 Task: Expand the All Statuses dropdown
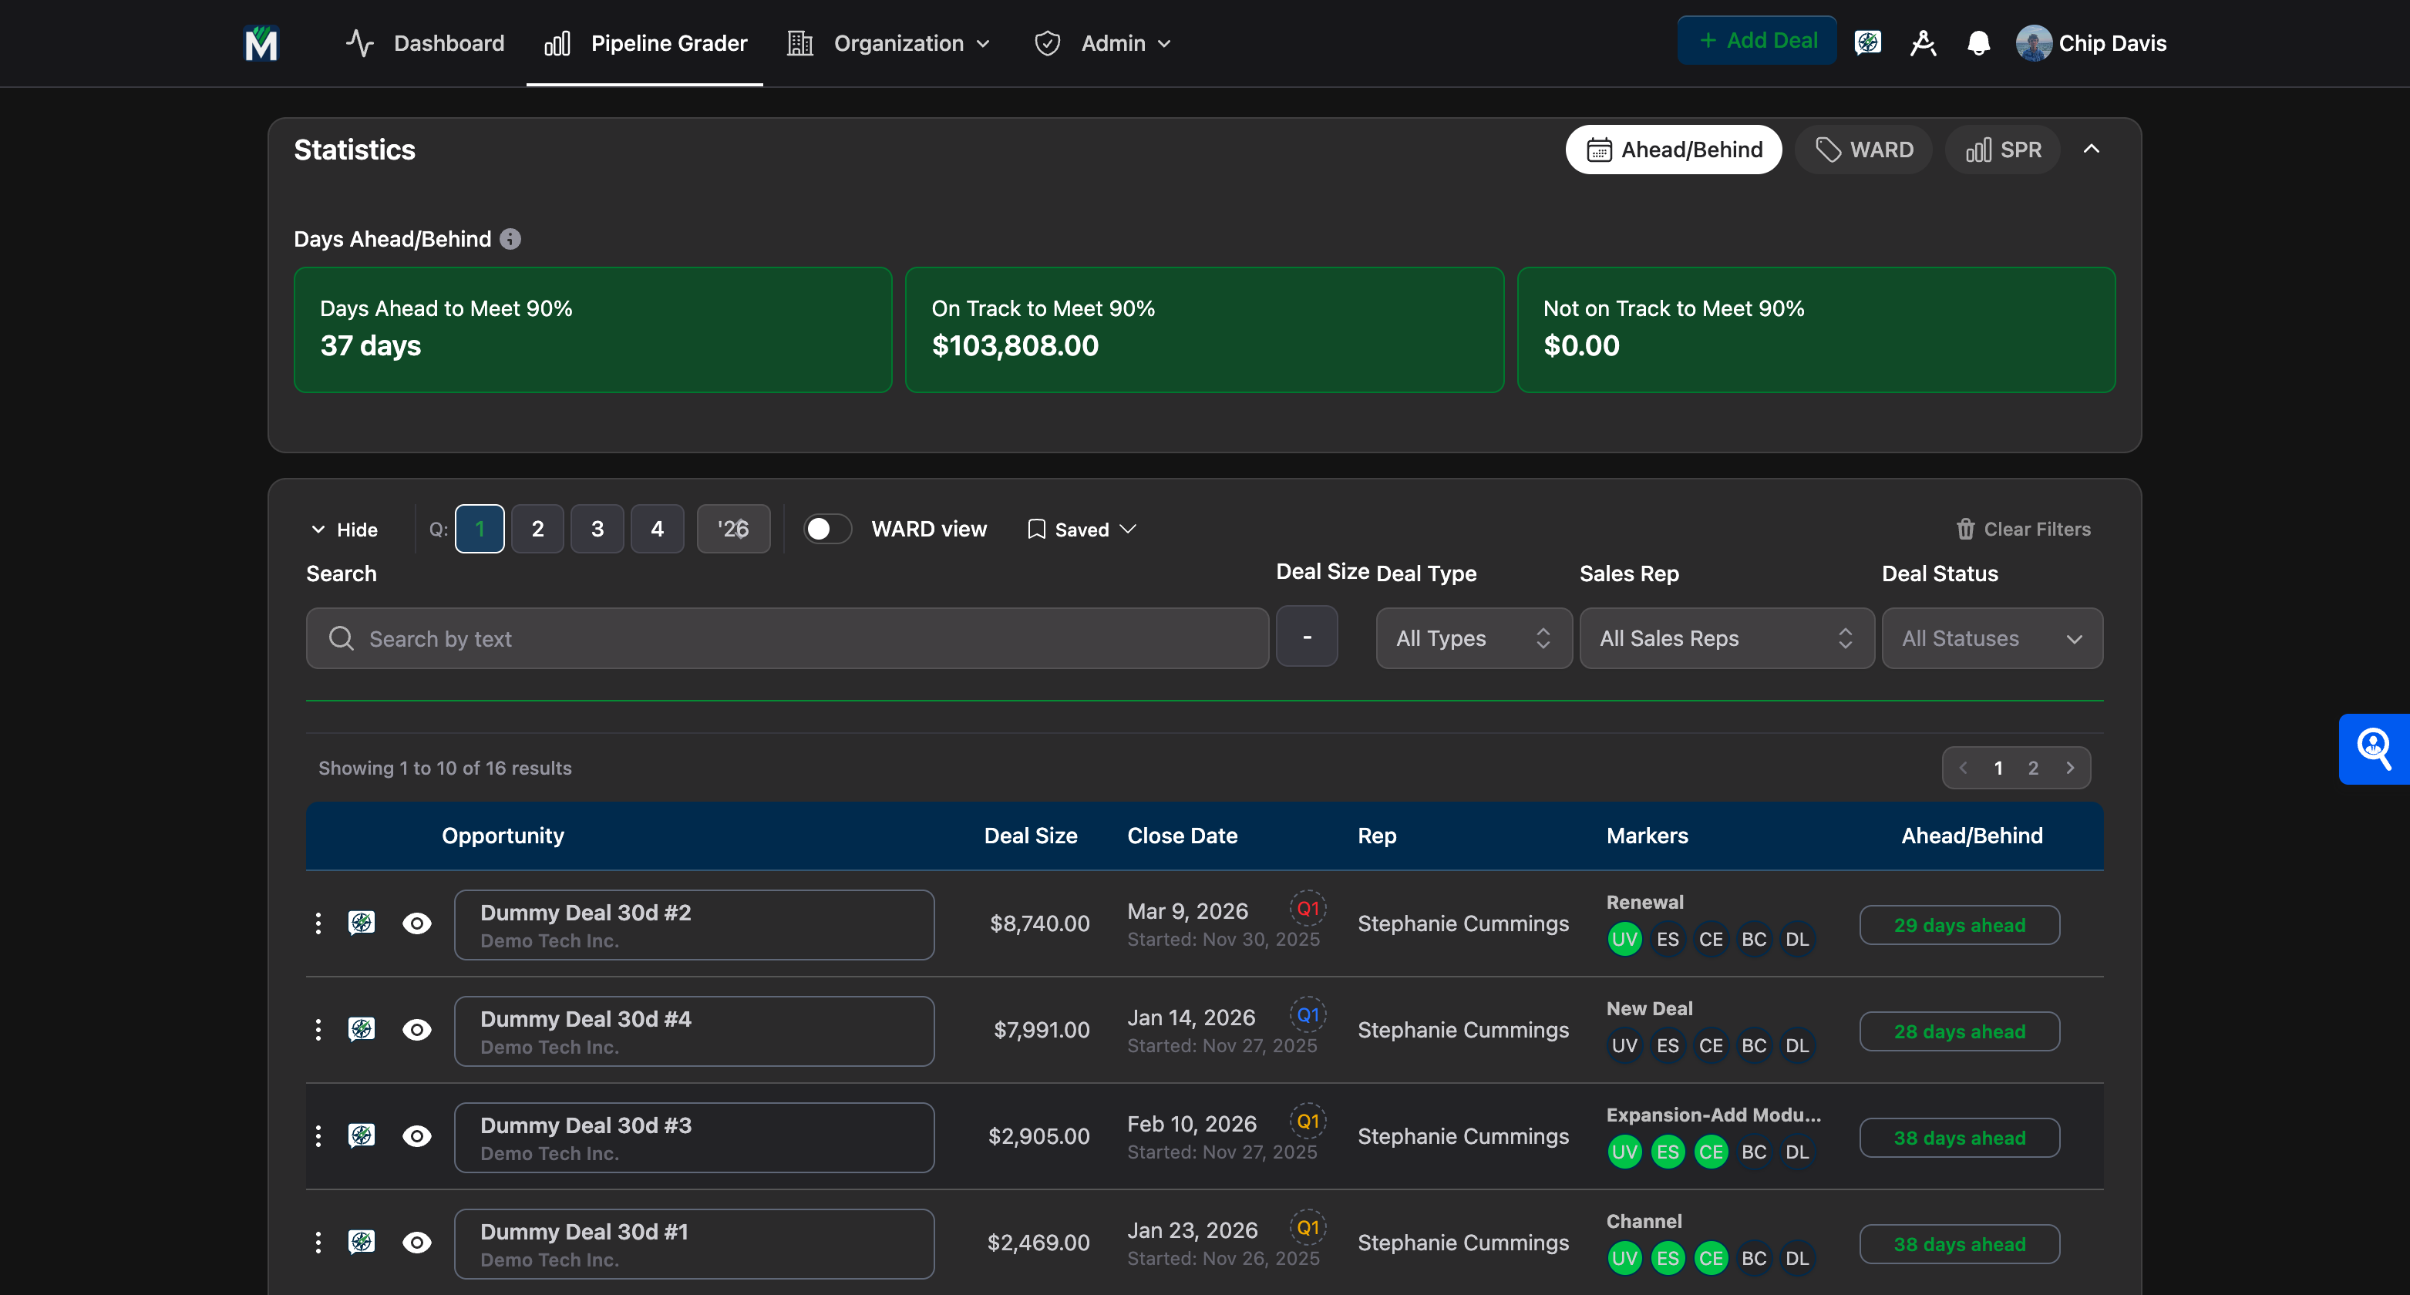[x=1992, y=638]
